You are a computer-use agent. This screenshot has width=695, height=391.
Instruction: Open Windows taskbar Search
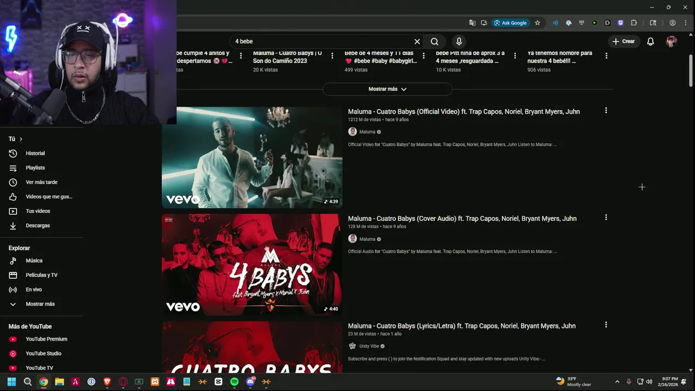28,382
